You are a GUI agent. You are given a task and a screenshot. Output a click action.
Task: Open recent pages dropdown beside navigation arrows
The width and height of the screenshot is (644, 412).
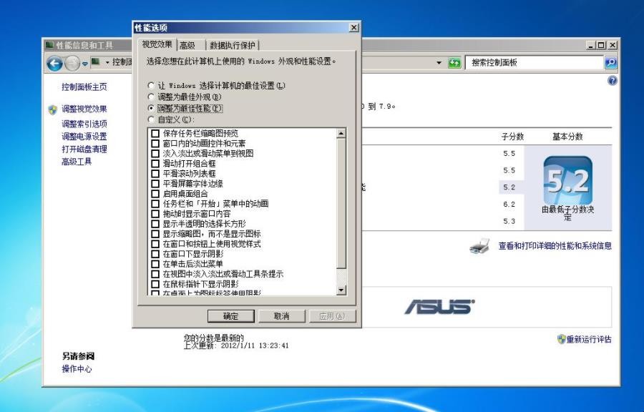85,64
